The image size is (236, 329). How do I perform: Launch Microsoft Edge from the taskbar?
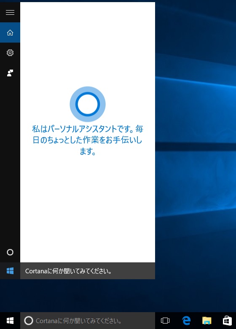tap(186, 321)
